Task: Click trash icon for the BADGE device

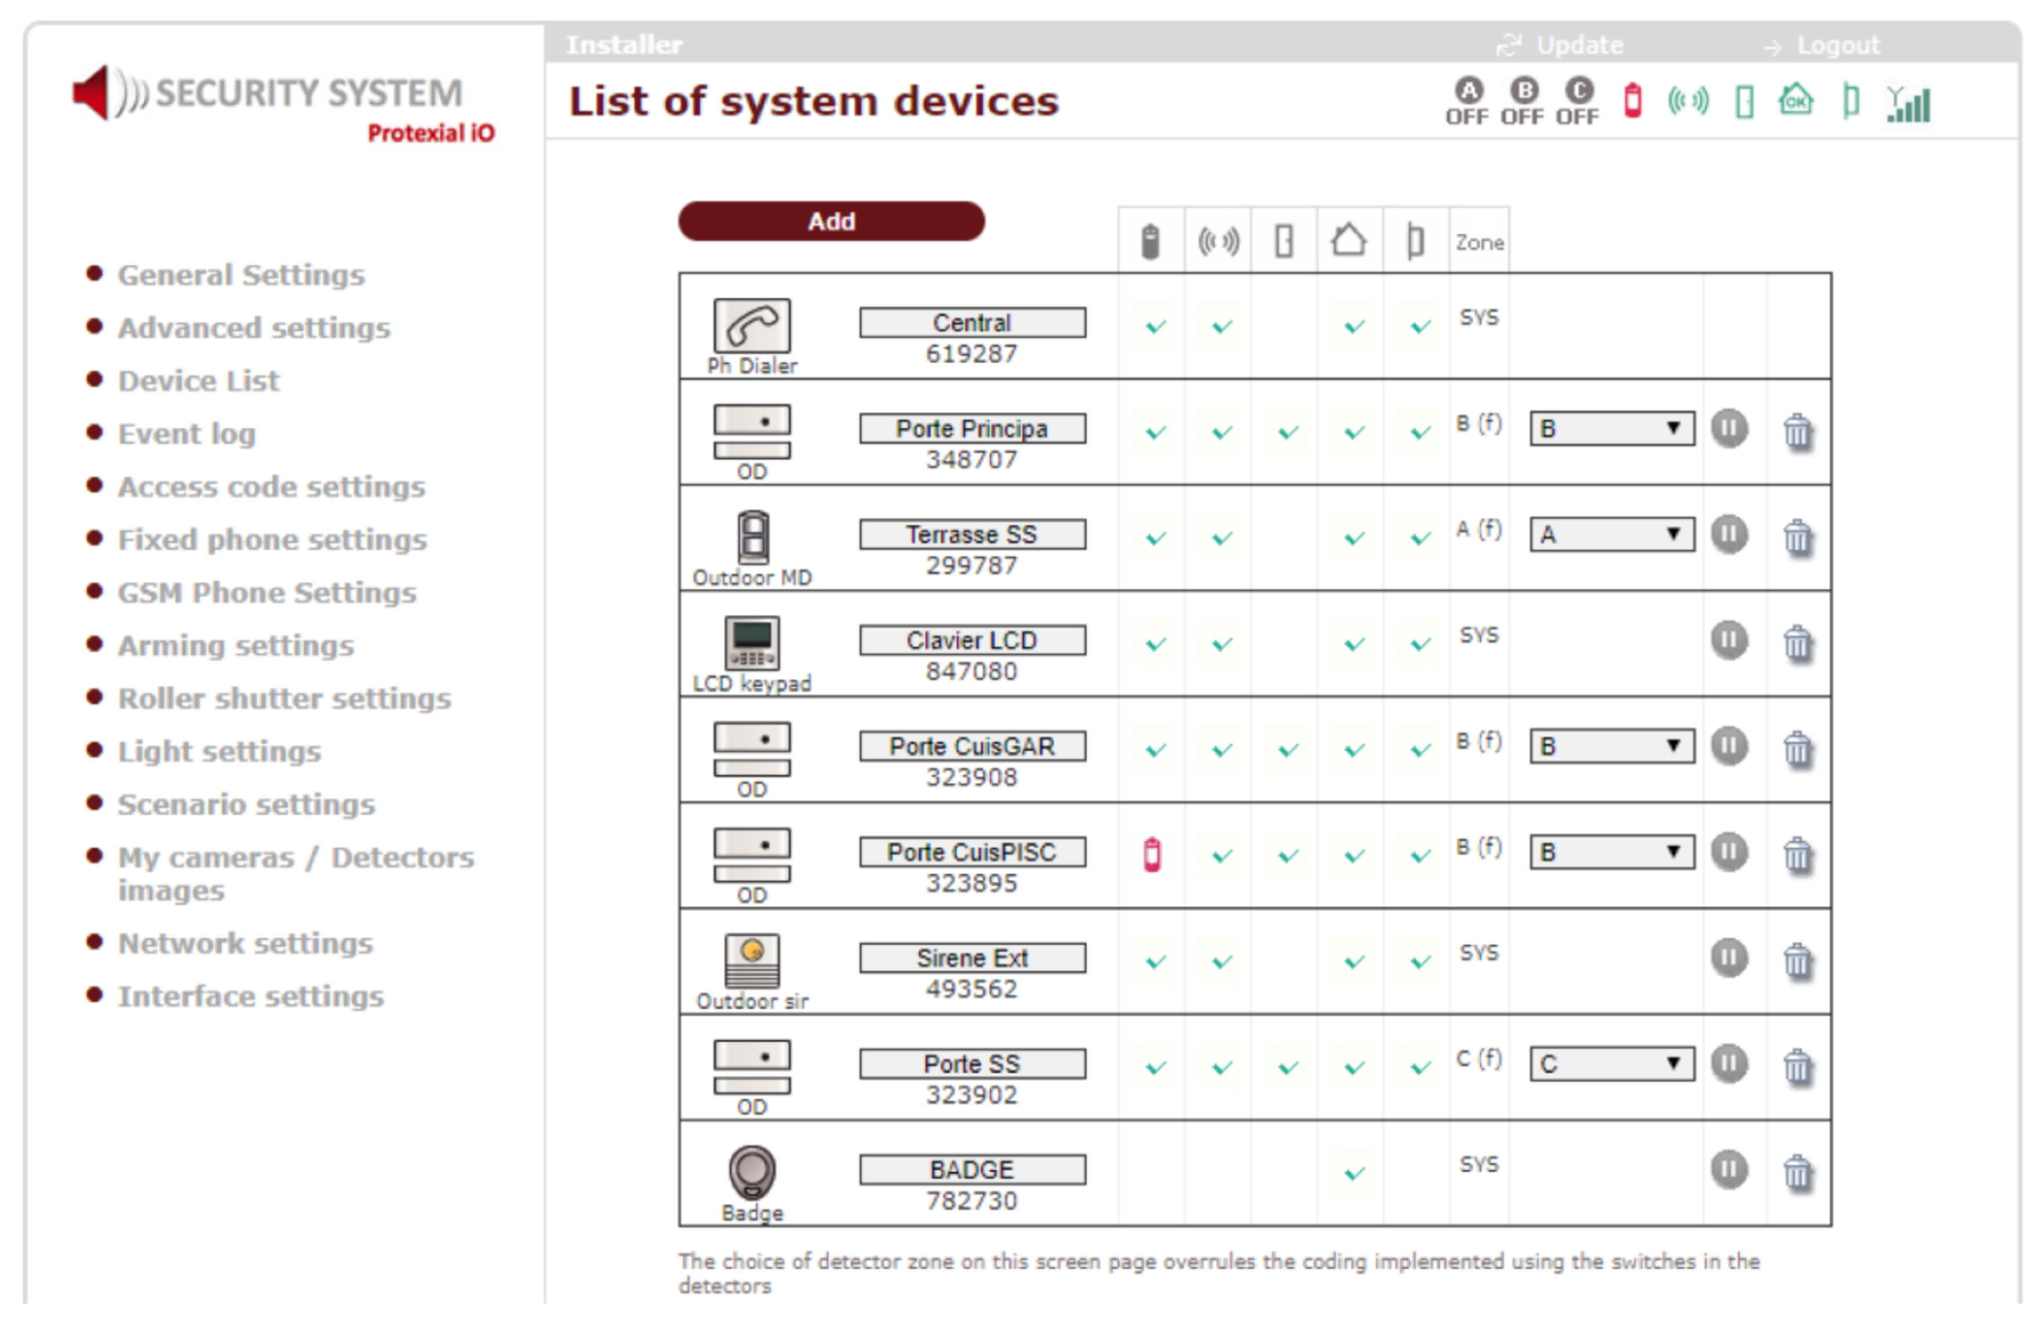Action: [1798, 1172]
